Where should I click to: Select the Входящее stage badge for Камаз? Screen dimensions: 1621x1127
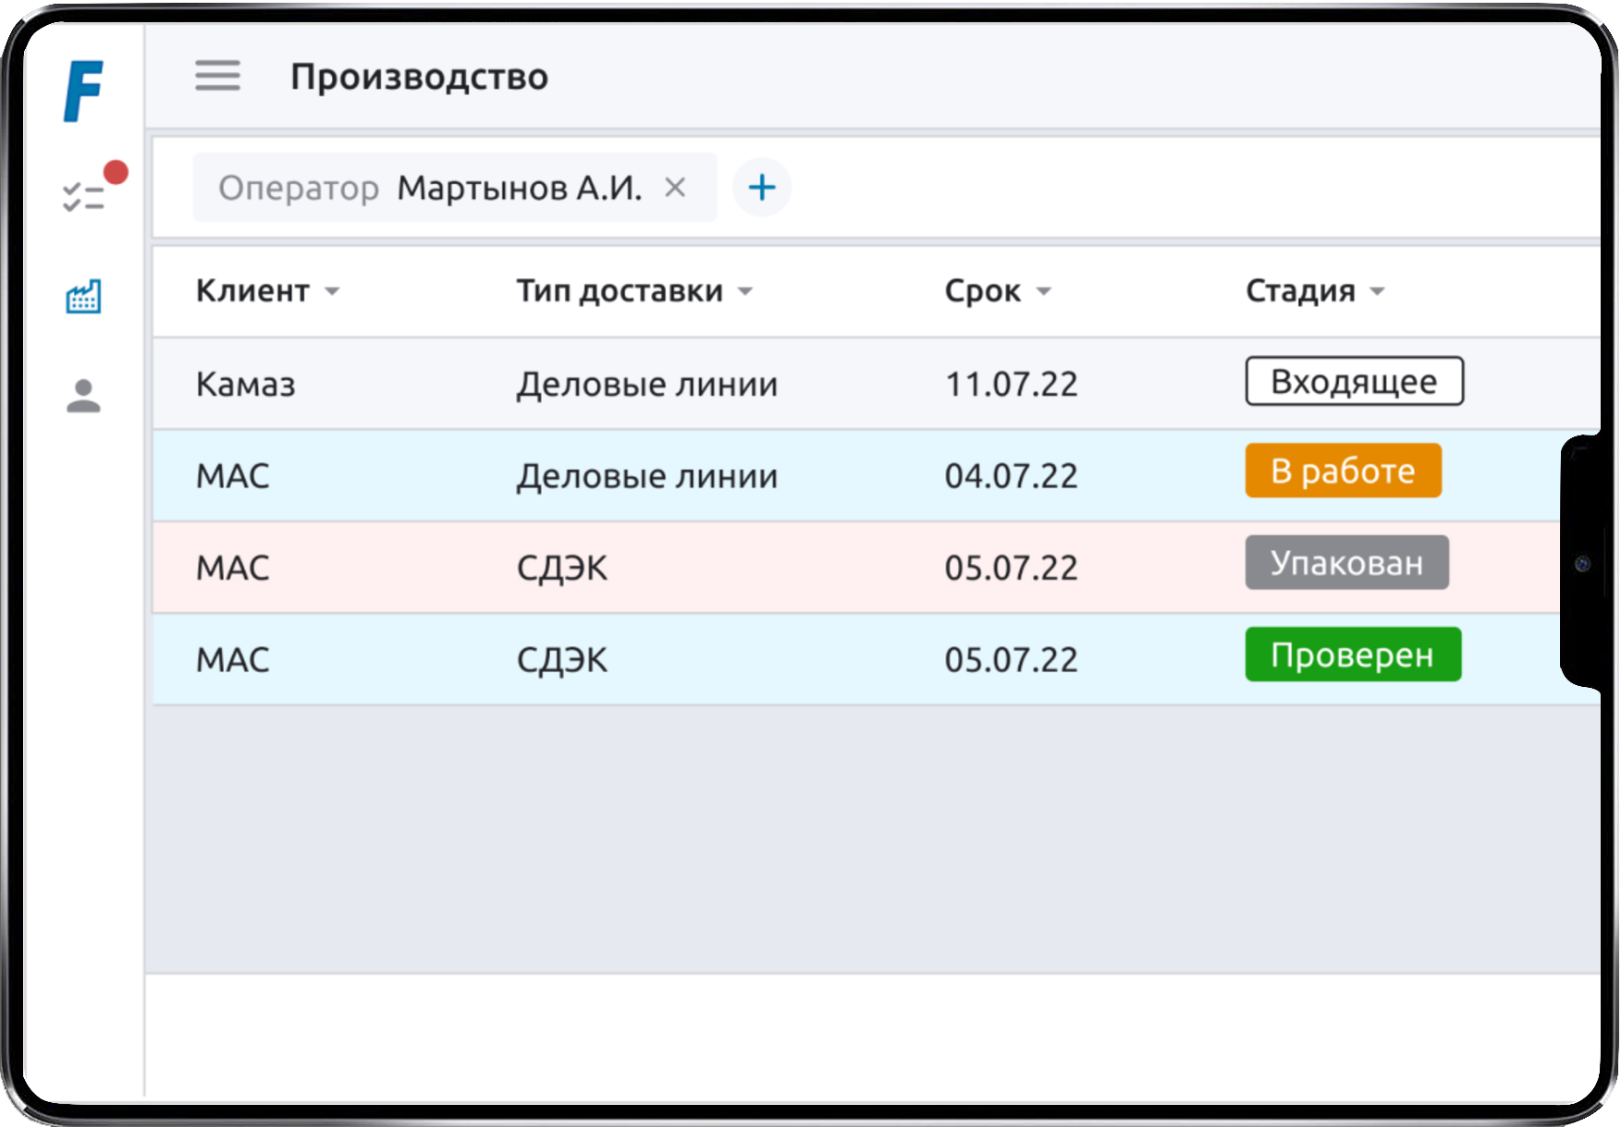point(1354,381)
